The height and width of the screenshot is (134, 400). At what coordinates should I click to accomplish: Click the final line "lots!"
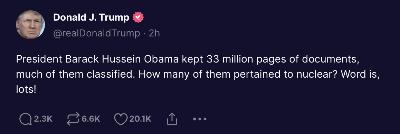[x=25, y=90]
